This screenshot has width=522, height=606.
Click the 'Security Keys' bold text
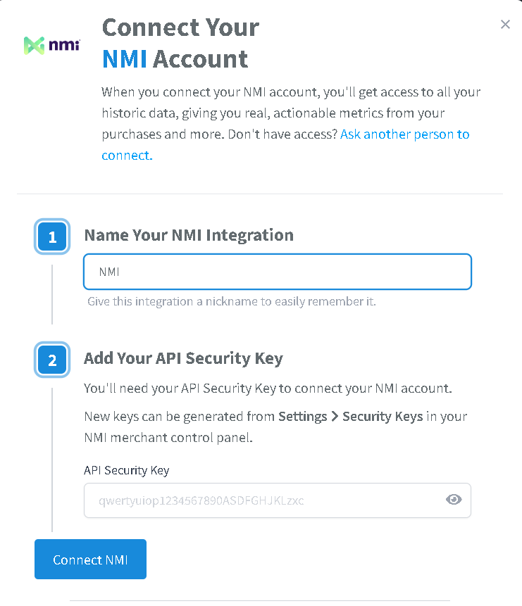(x=383, y=416)
